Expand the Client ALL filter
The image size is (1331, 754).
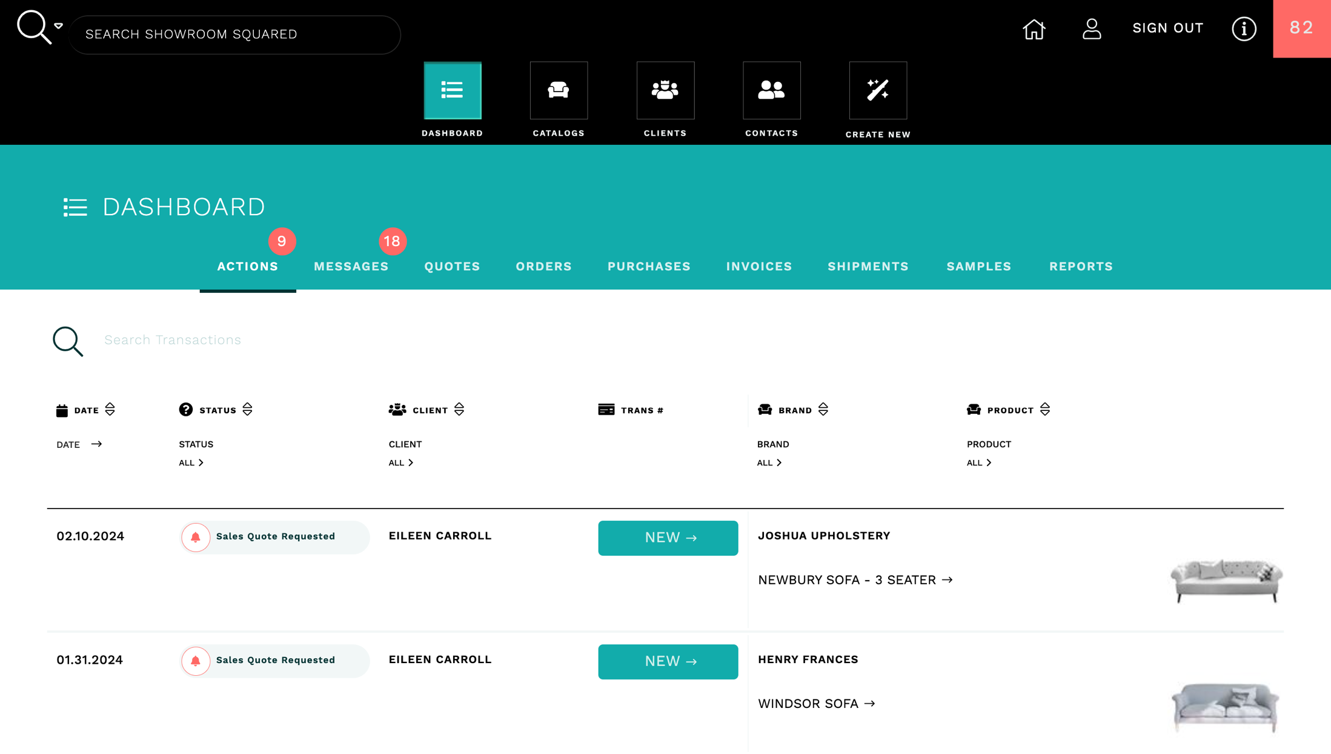click(401, 463)
